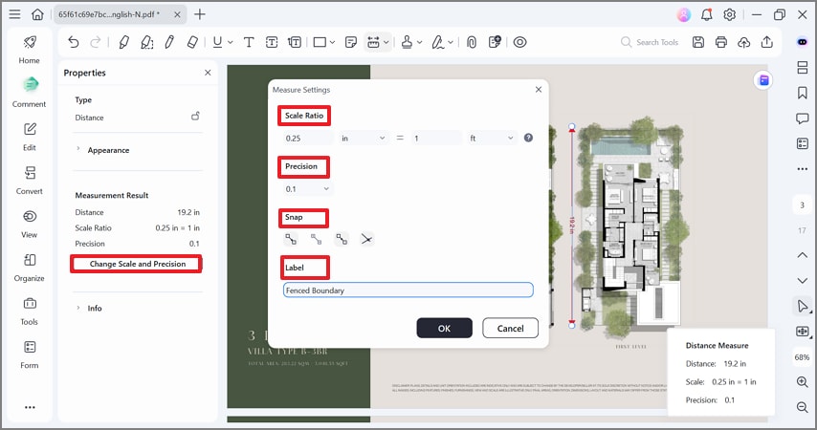Open the Stamp dropdown arrow
Viewport: 817px width, 430px height.
point(419,42)
